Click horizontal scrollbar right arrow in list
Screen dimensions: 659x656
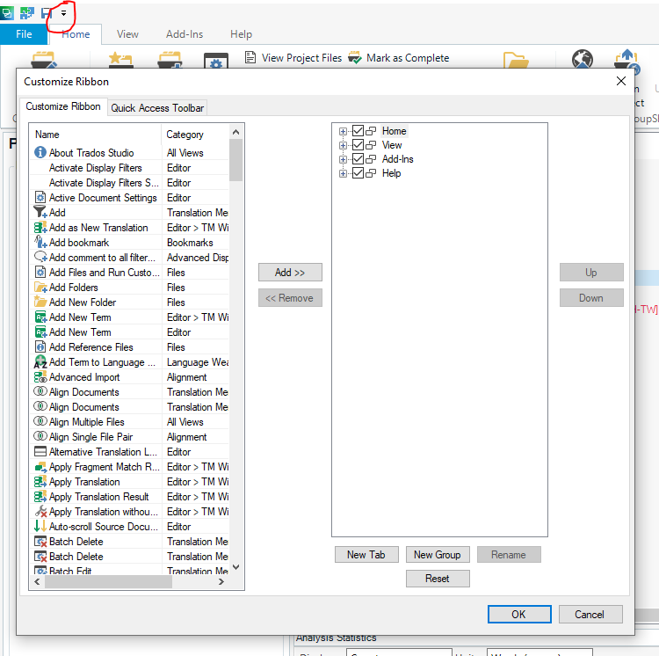pos(221,581)
